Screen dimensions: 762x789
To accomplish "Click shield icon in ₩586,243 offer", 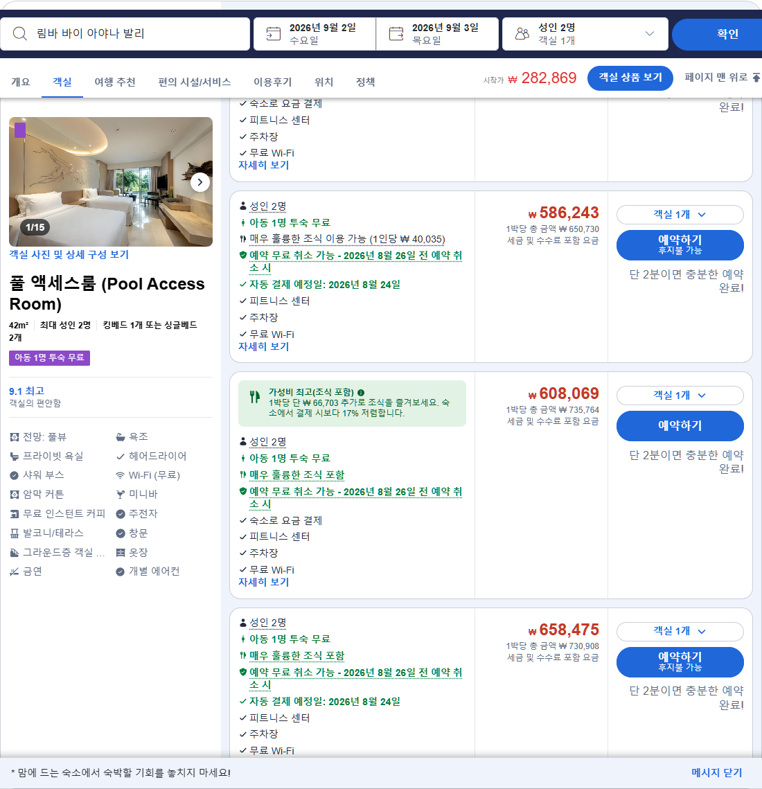I will pyautogui.click(x=243, y=255).
